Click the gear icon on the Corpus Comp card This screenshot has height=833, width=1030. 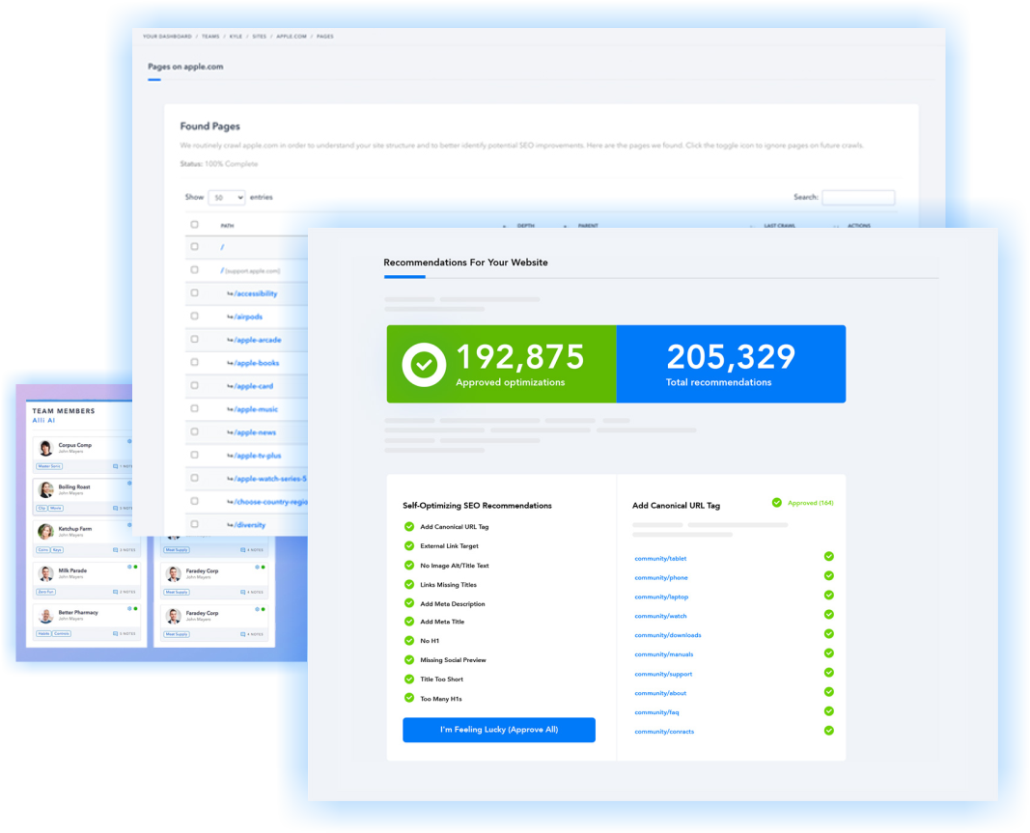pyautogui.click(x=129, y=441)
